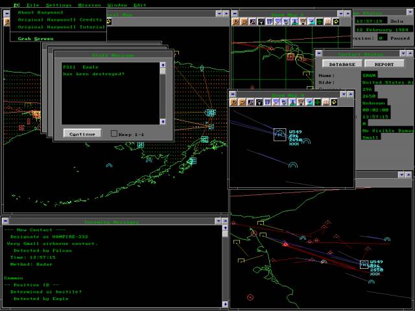The width and height of the screenshot is (415, 311).
Task: Click Continue in Staff Message dialog
Action: tap(82, 134)
